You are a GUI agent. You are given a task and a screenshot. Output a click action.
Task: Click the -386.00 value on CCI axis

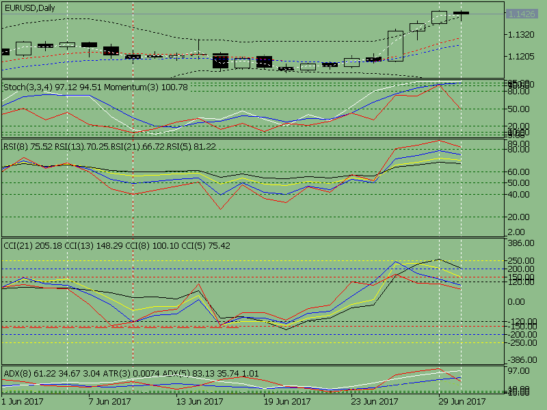click(x=522, y=360)
